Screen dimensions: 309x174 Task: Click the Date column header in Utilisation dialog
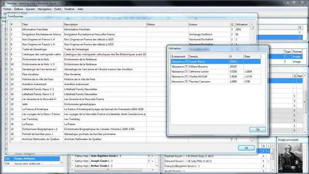pyautogui.click(x=252, y=57)
